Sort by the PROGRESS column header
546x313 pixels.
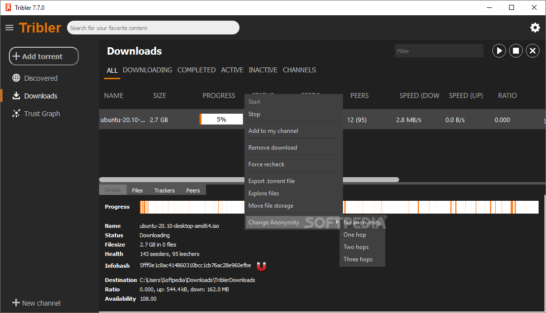click(219, 95)
